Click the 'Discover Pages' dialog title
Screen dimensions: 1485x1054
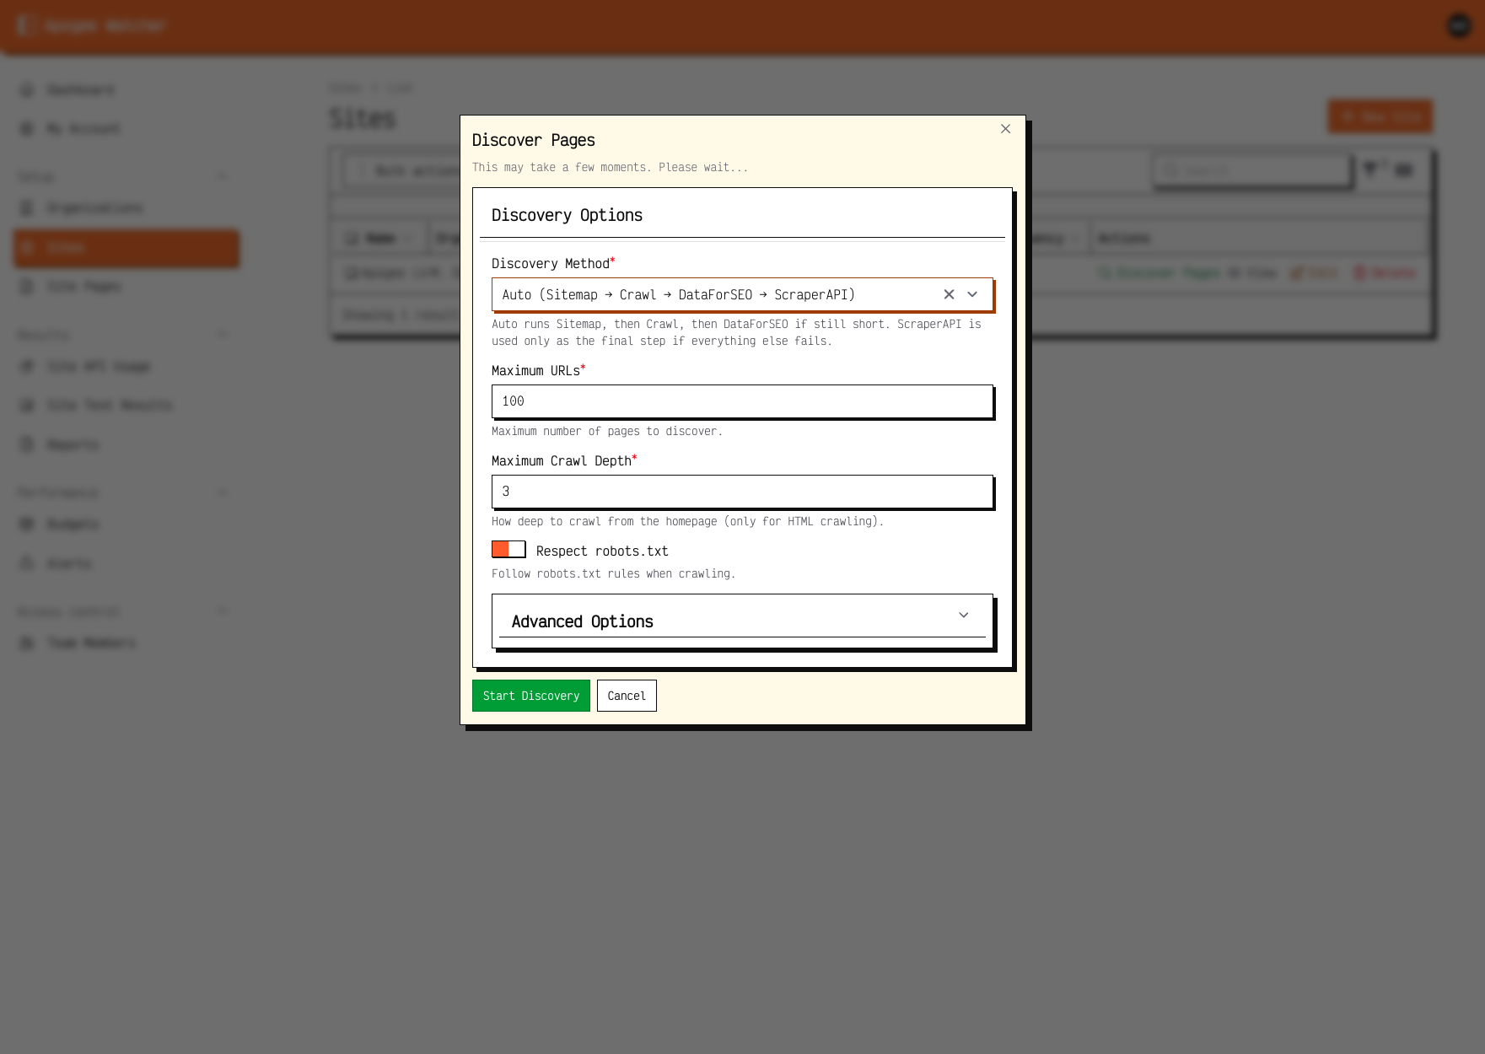(x=533, y=140)
